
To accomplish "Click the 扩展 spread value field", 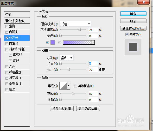I will click(93, 64).
